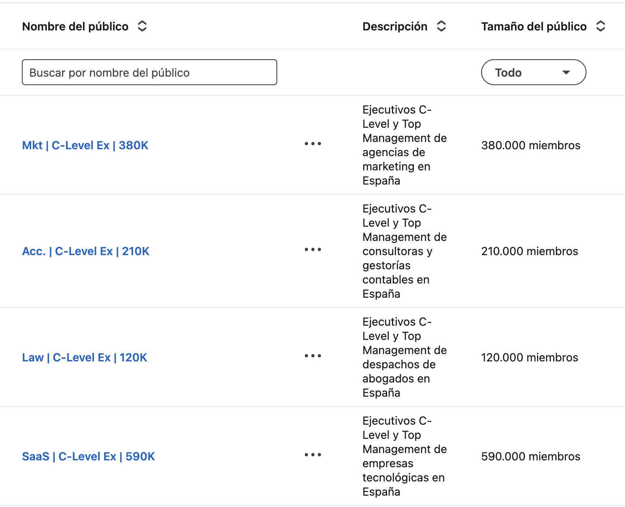Viewport: 625px width, 507px height.
Task: Open the Law | C-Level Ex audience
Action: click(x=84, y=357)
